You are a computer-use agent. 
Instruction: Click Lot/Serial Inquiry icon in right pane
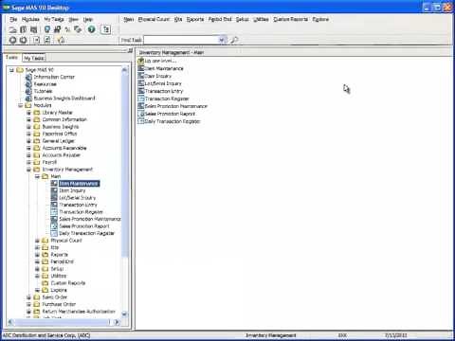141,83
